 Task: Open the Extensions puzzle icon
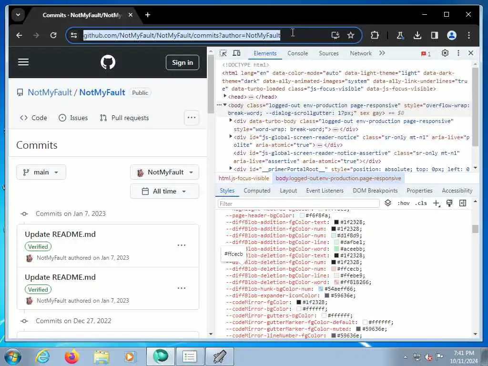coord(375,35)
